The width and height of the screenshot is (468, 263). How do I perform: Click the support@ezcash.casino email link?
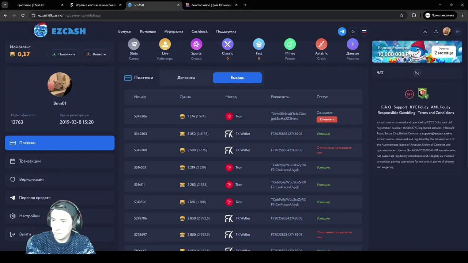pos(437,134)
